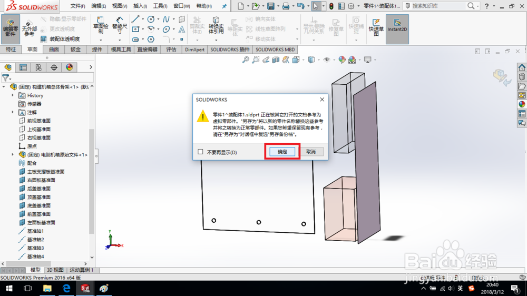
Task: Open the ConfigurationManager tab icon
Action: [38, 67]
